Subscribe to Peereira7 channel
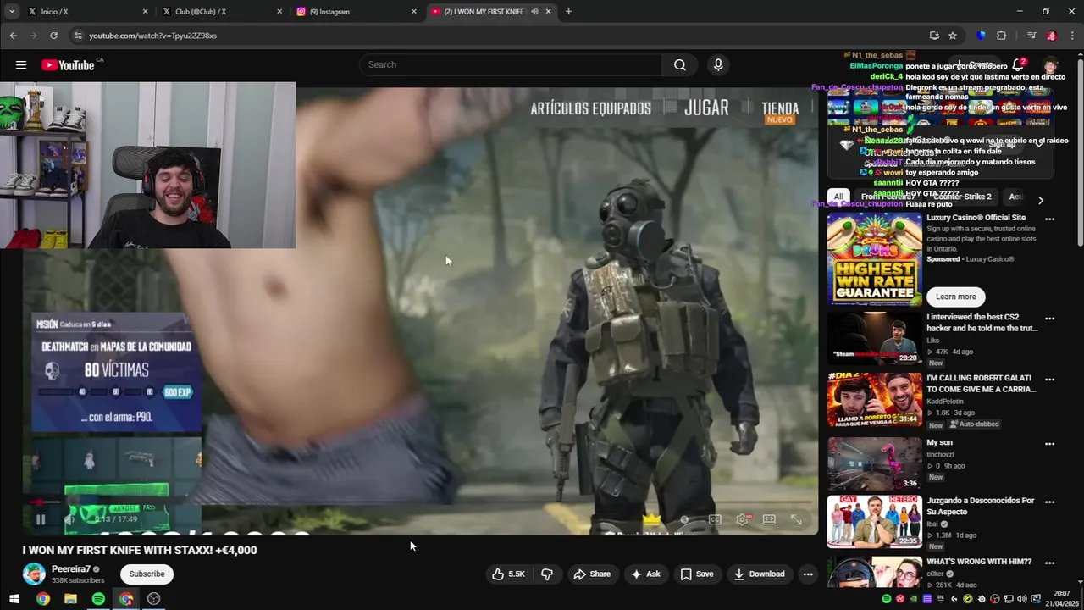 (147, 574)
